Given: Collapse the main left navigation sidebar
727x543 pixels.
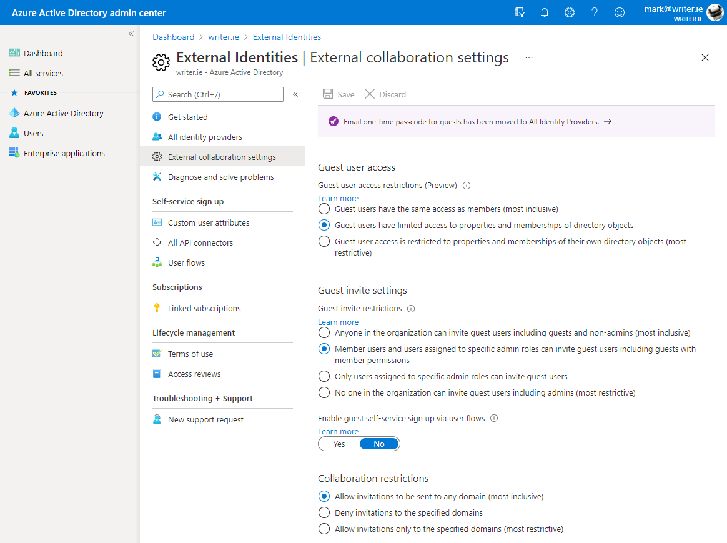Looking at the screenshot, I should [131, 33].
